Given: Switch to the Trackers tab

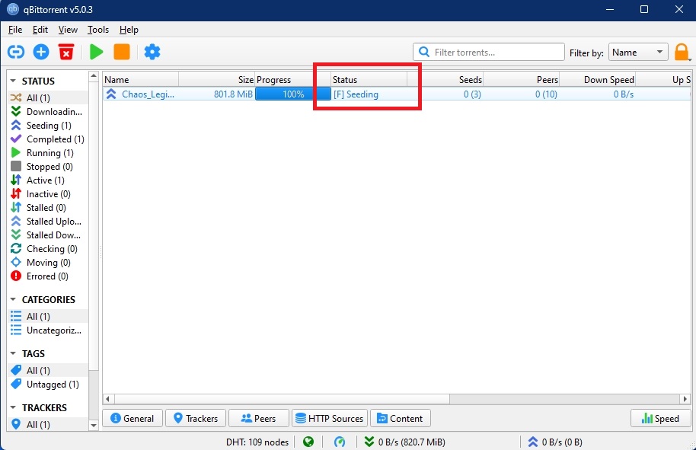Looking at the screenshot, I should pos(196,418).
